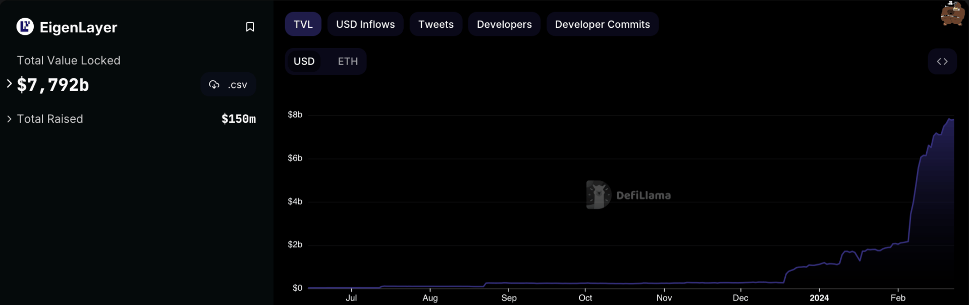Enable the Tweets chart series
969x305 pixels.
[436, 24]
